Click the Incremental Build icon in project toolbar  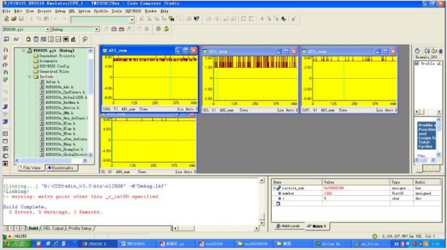tap(114, 29)
